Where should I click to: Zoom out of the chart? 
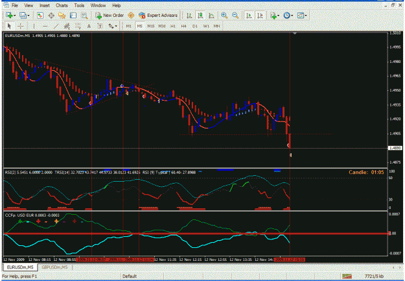click(235, 16)
